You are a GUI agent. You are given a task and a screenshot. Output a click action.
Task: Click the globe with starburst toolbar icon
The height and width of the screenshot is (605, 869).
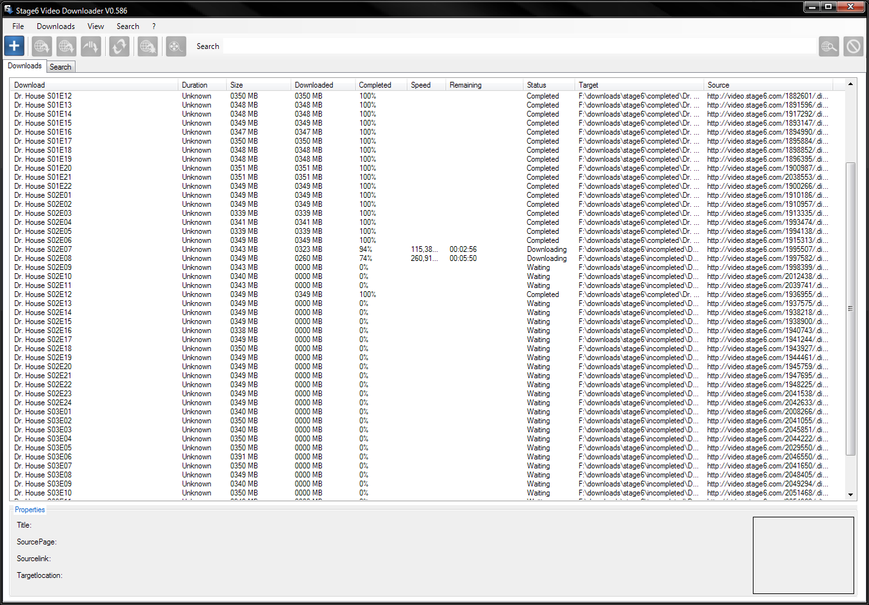[148, 46]
